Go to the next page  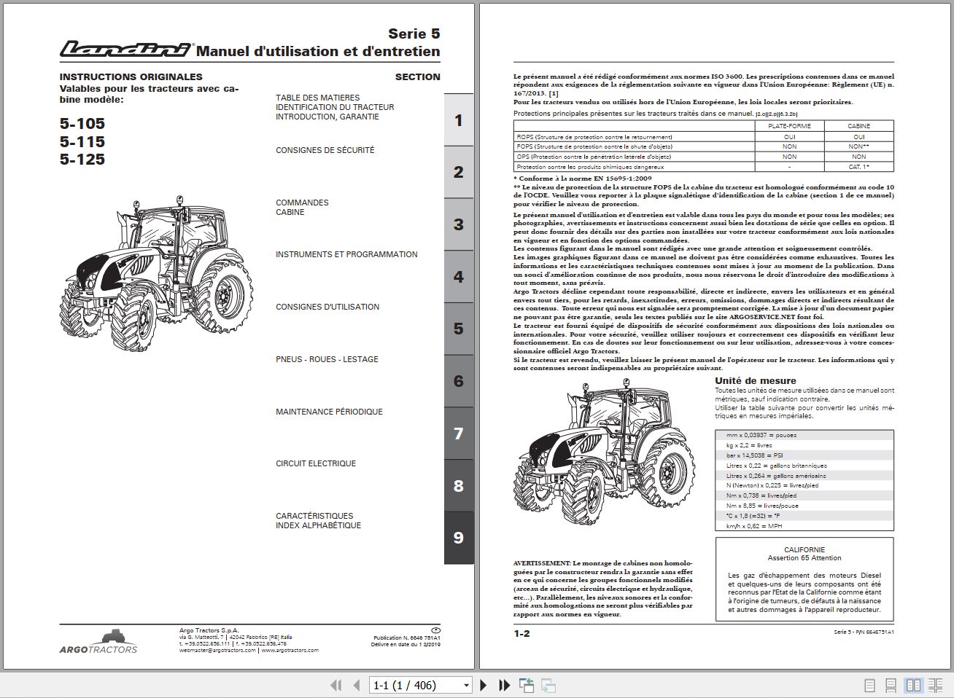483,685
